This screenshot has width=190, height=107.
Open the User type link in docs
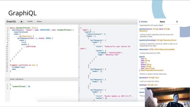pos(156,85)
